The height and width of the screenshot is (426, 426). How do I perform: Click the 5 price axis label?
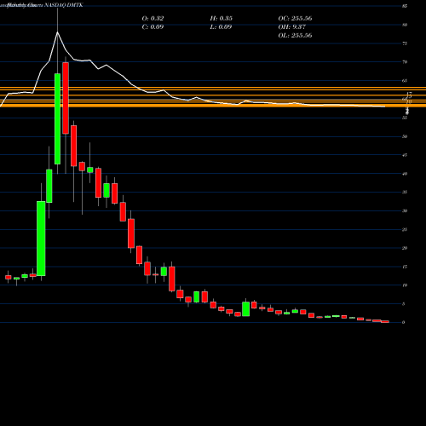tap(404, 304)
